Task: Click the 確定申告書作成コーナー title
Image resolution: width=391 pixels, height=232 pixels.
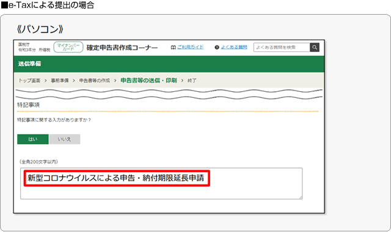Action: [x=122, y=48]
